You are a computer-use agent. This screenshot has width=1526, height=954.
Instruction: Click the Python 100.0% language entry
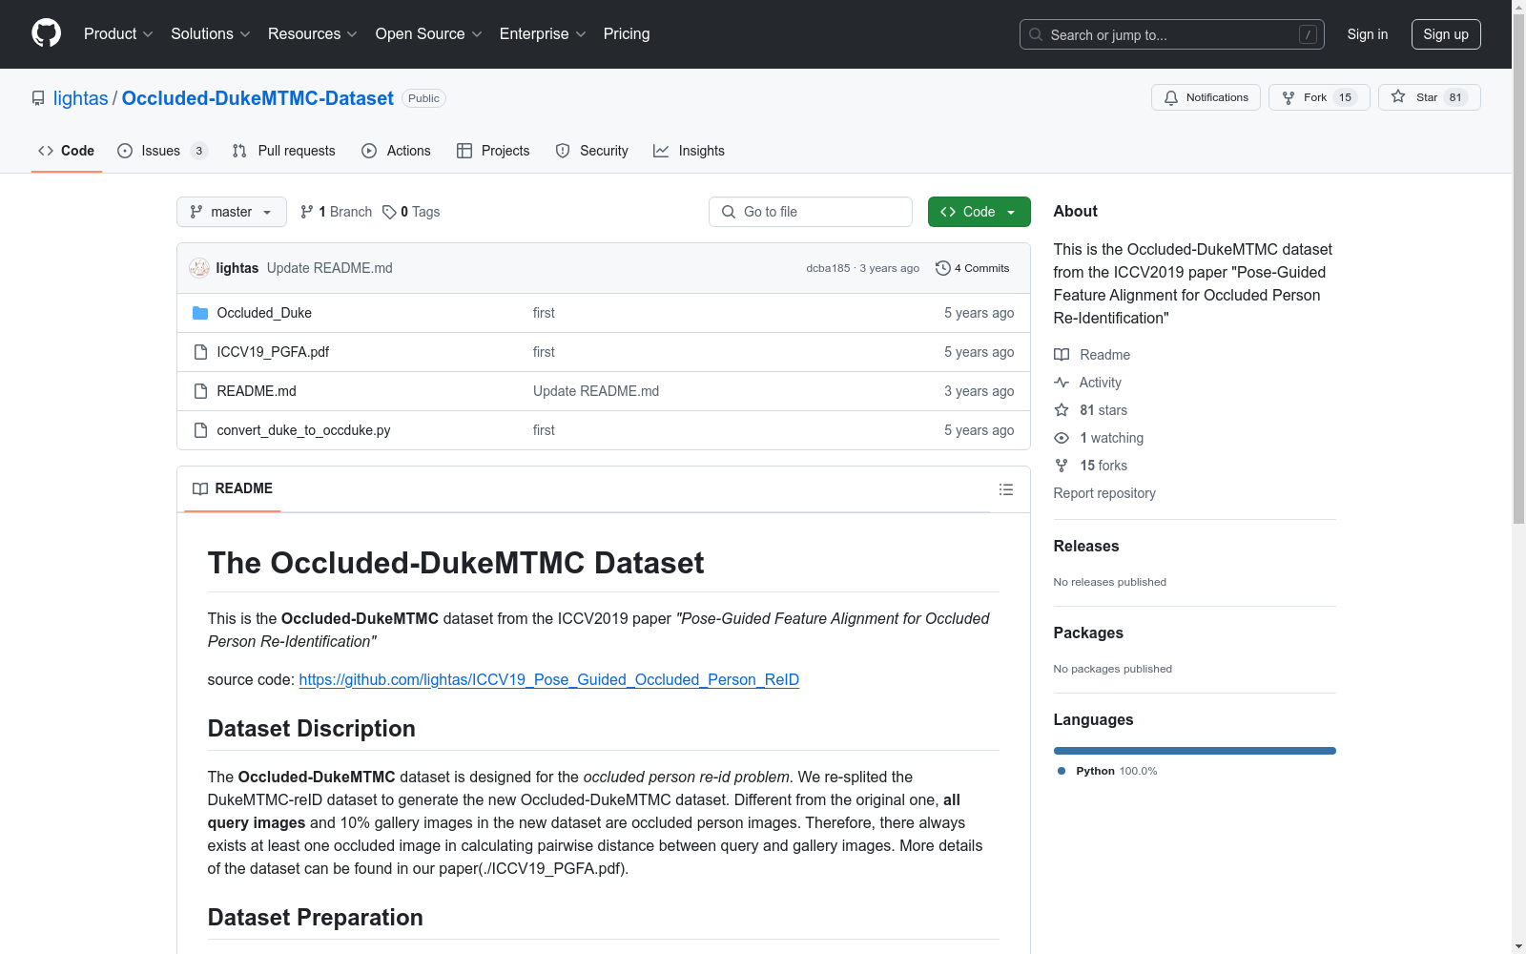1106,771
